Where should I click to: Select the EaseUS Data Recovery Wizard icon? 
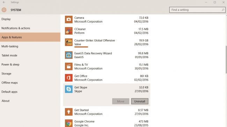click(x=68, y=55)
